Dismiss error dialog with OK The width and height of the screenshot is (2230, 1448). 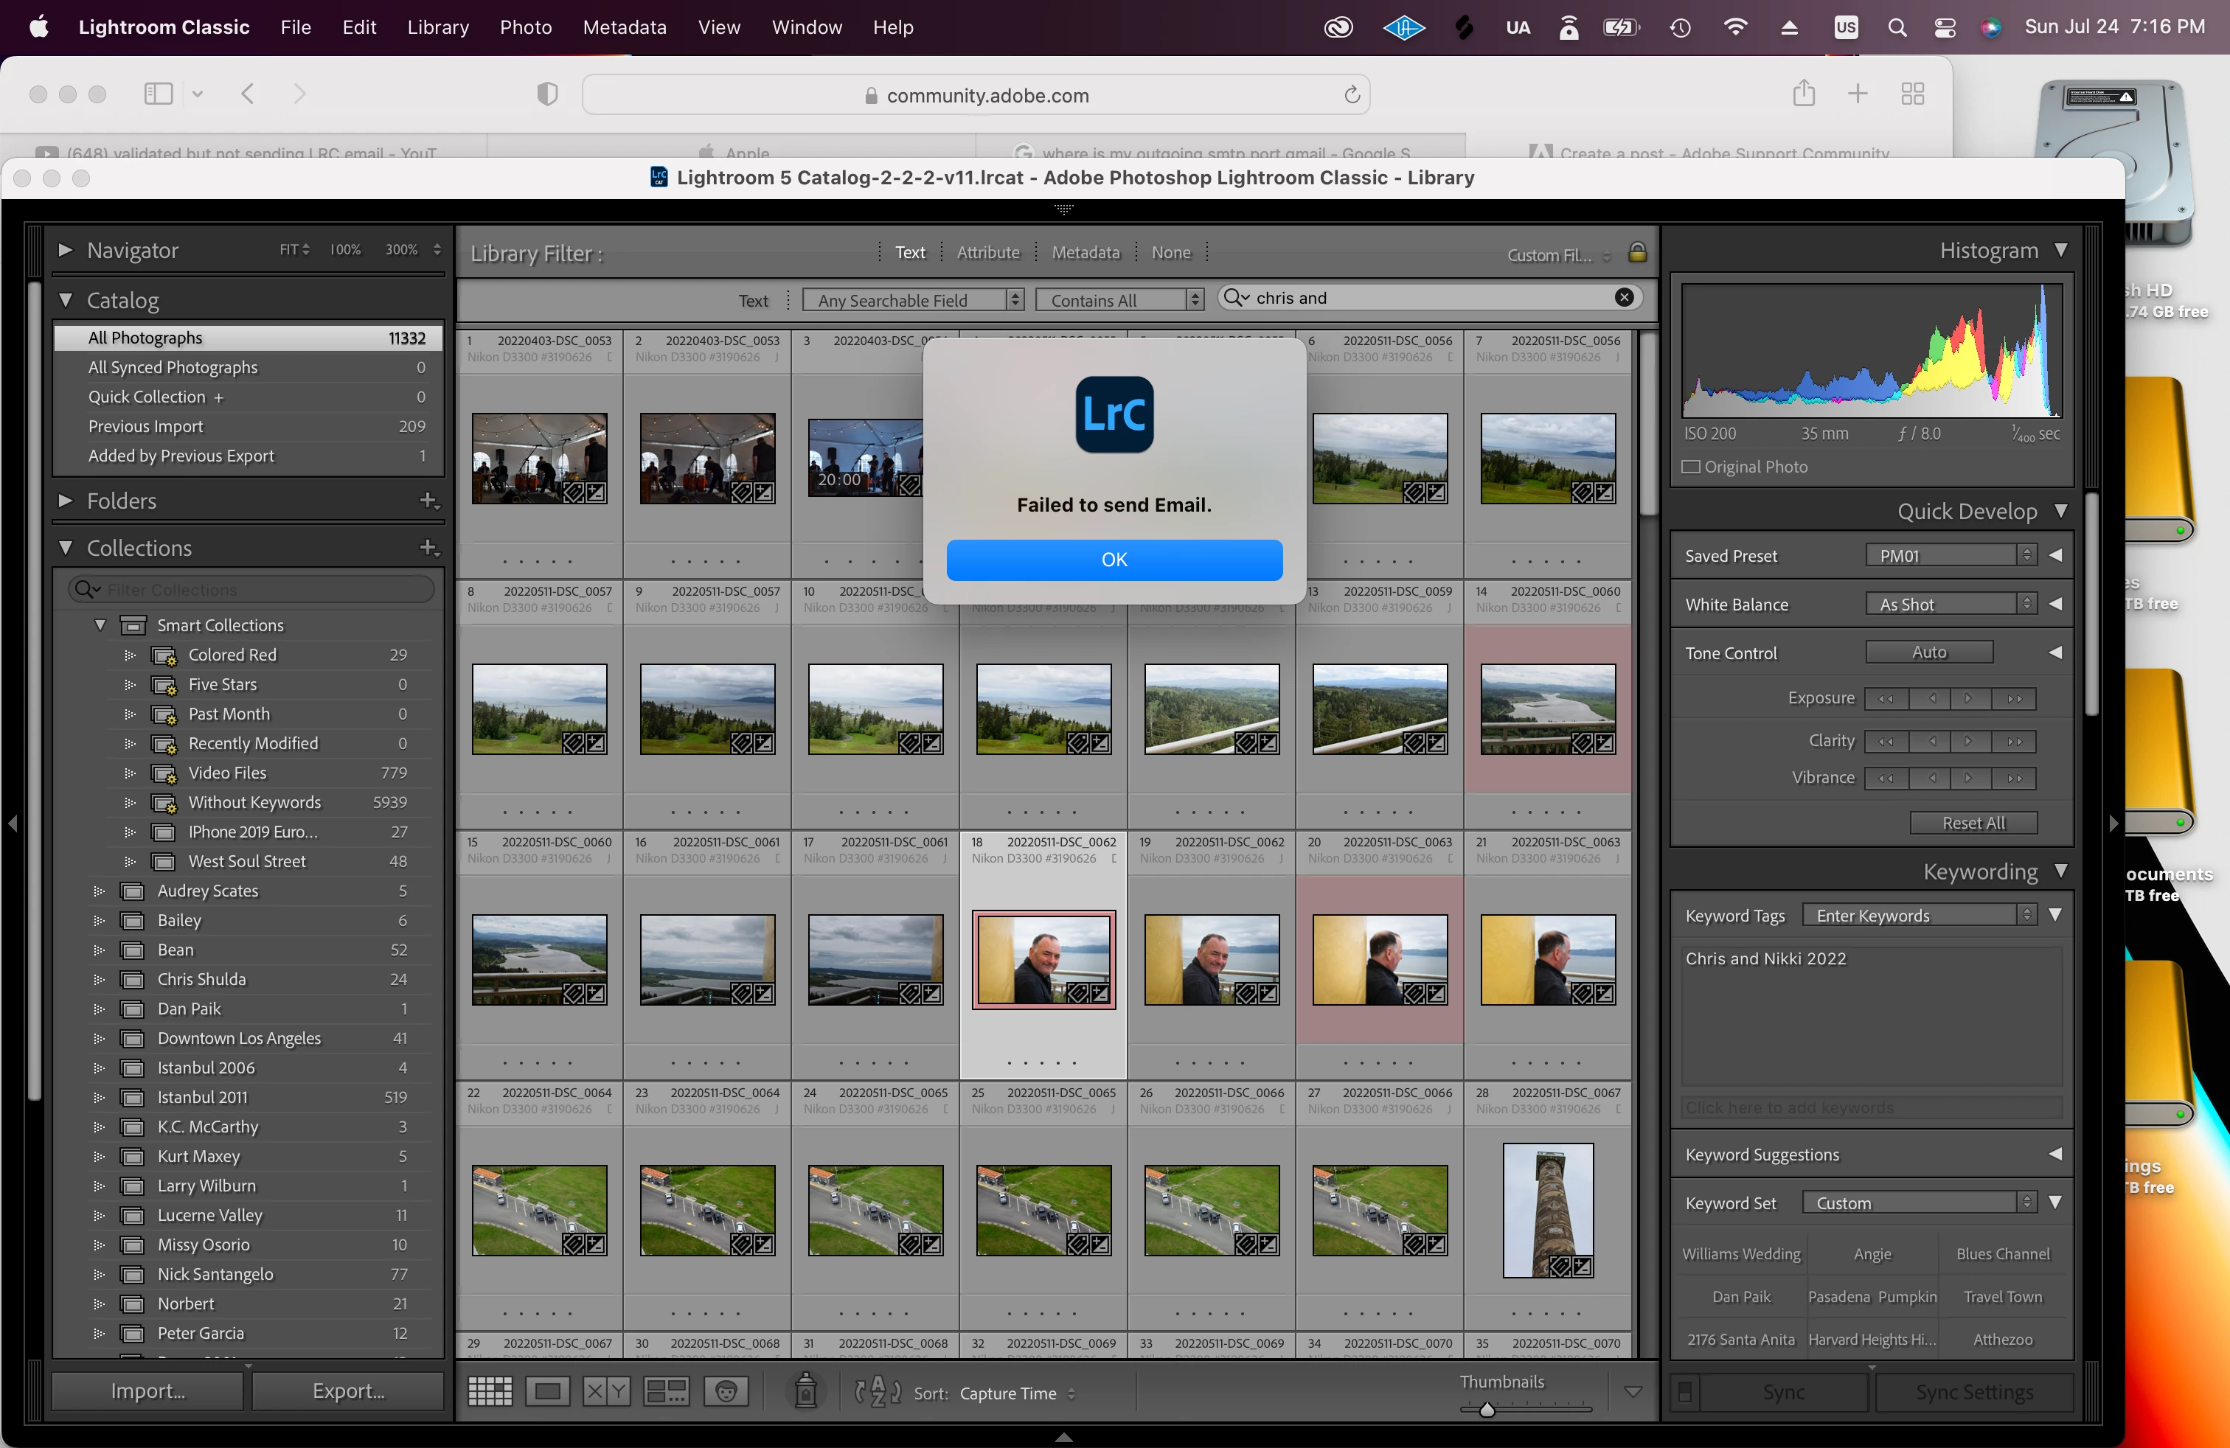1114,559
